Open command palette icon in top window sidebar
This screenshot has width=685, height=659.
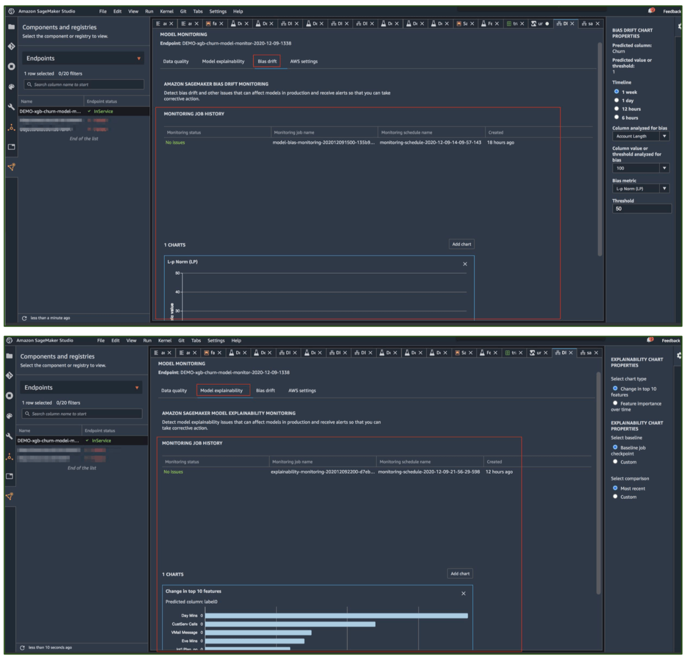[11, 87]
